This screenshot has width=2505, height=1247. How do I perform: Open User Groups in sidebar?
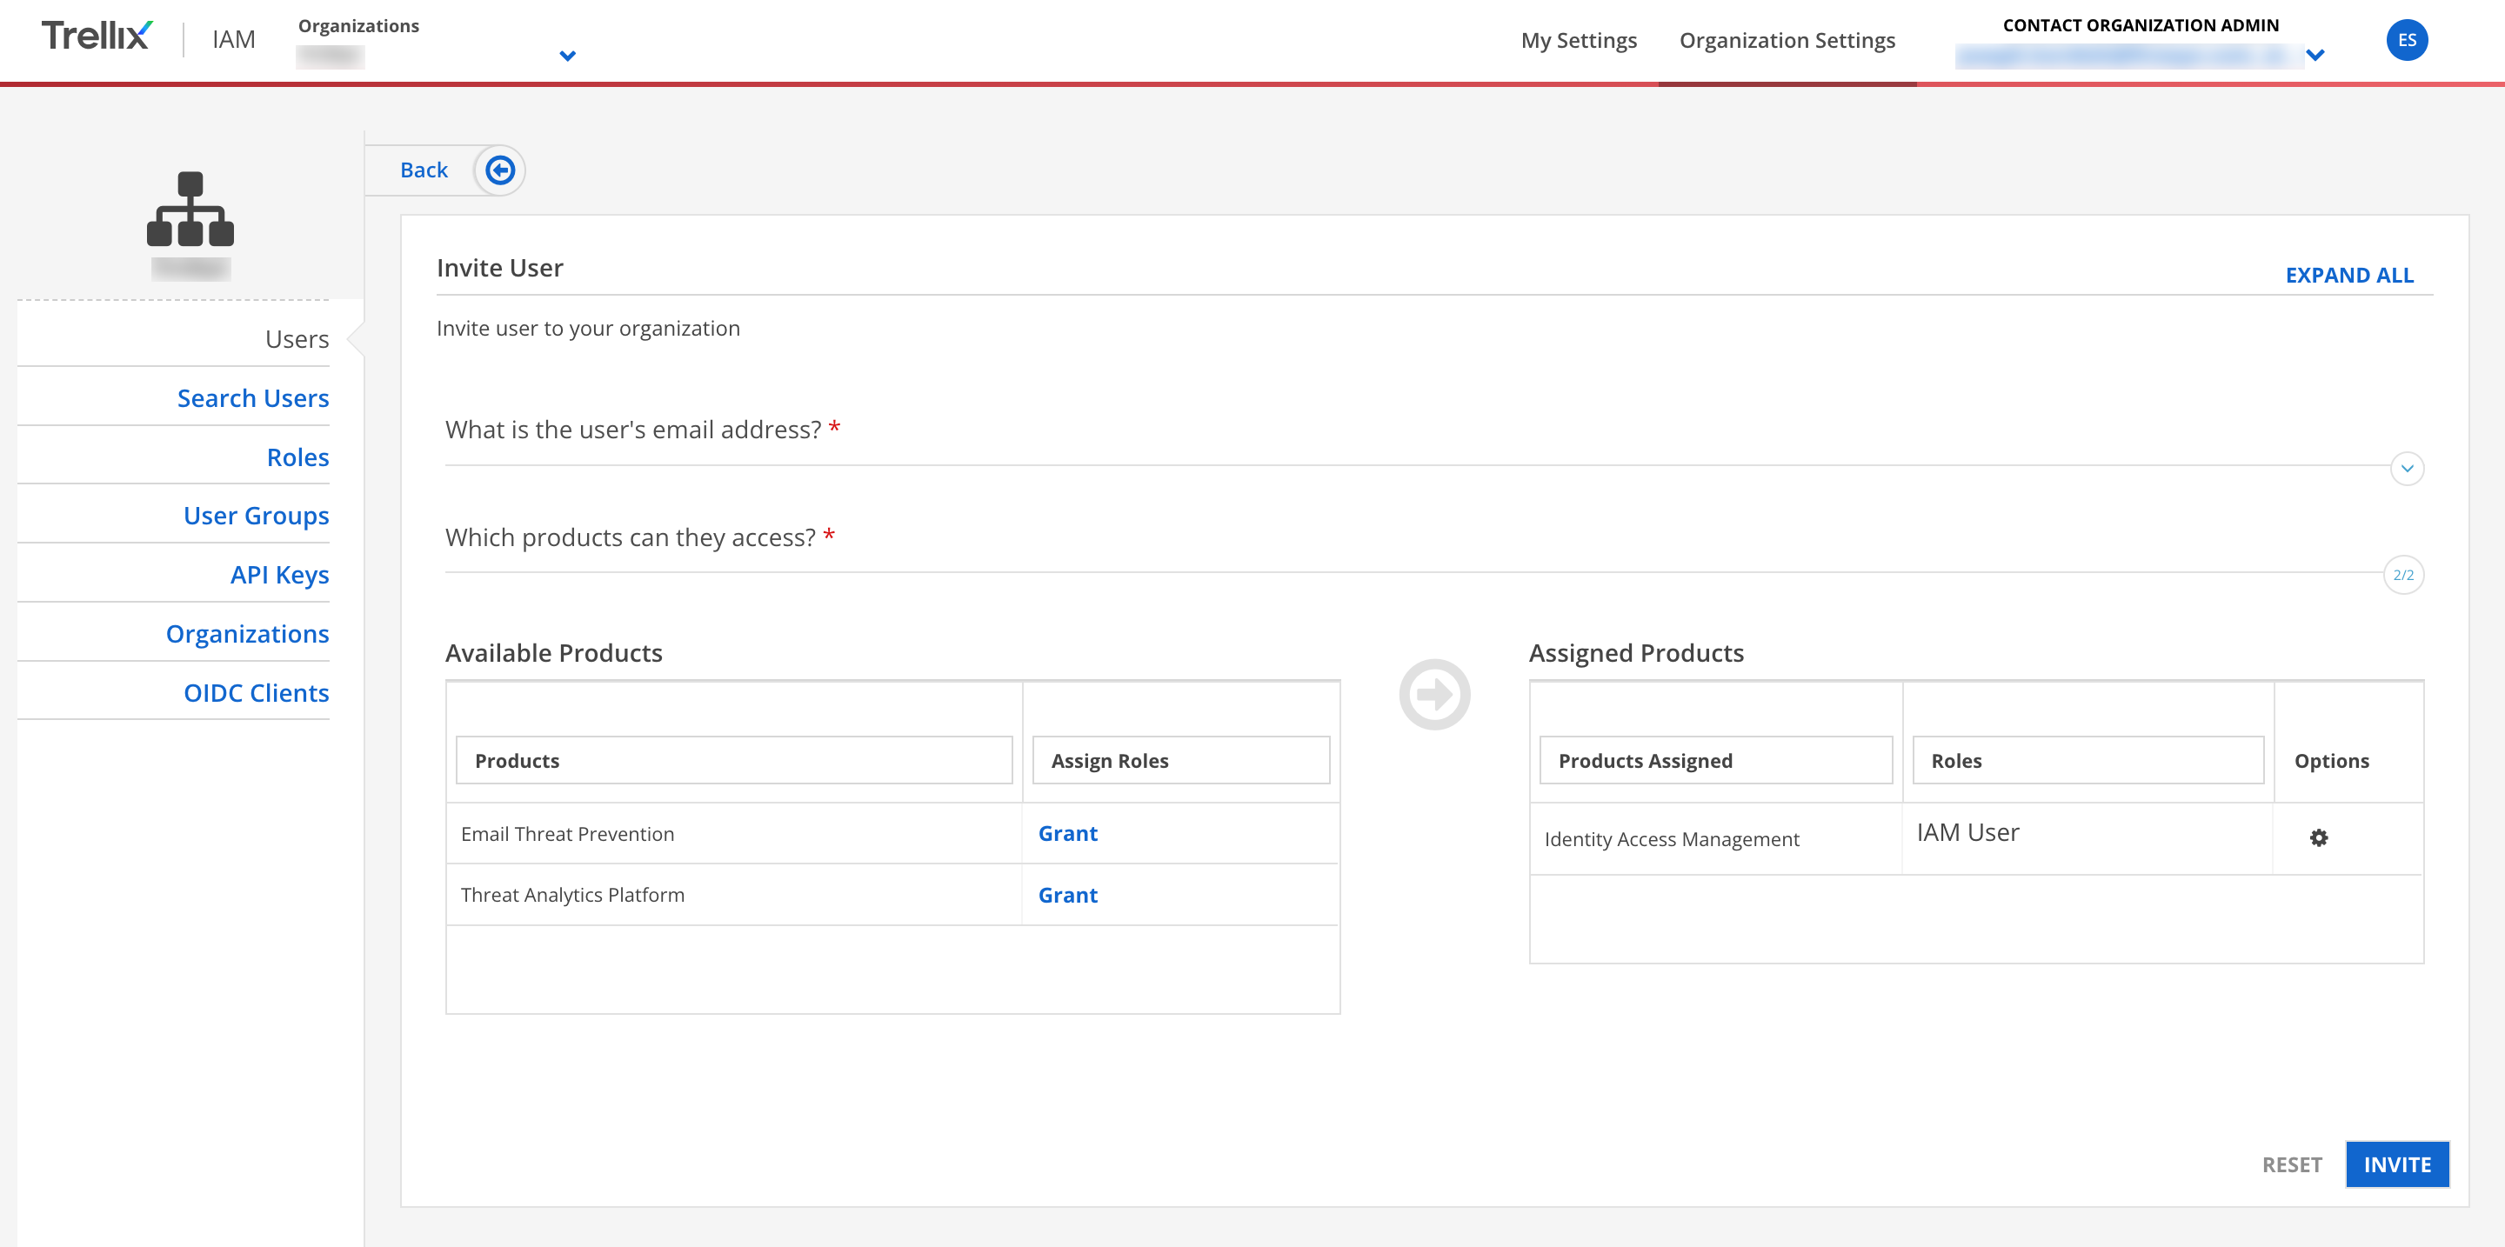257,516
